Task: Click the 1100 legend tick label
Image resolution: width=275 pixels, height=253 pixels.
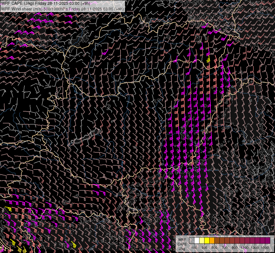Action: click(245, 248)
